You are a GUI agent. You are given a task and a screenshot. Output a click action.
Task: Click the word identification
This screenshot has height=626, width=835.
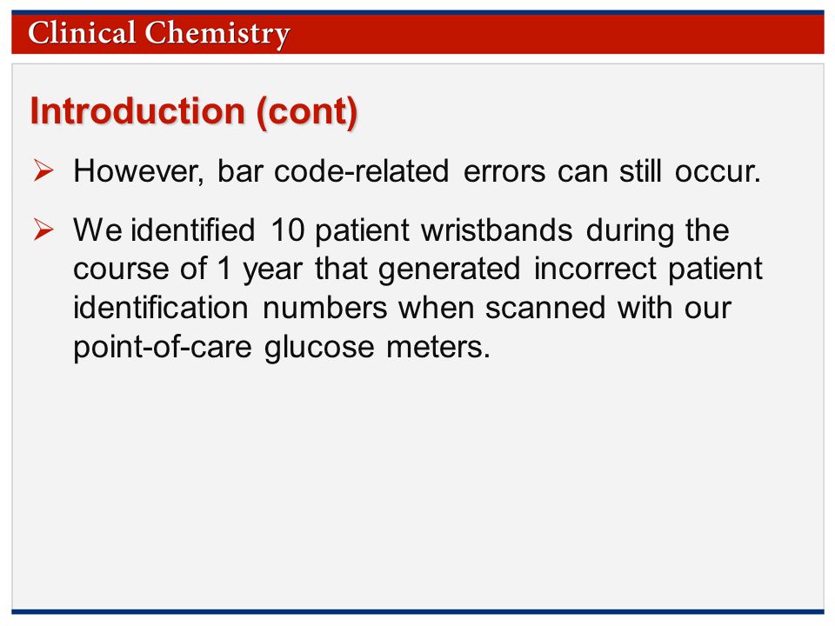pos(161,308)
